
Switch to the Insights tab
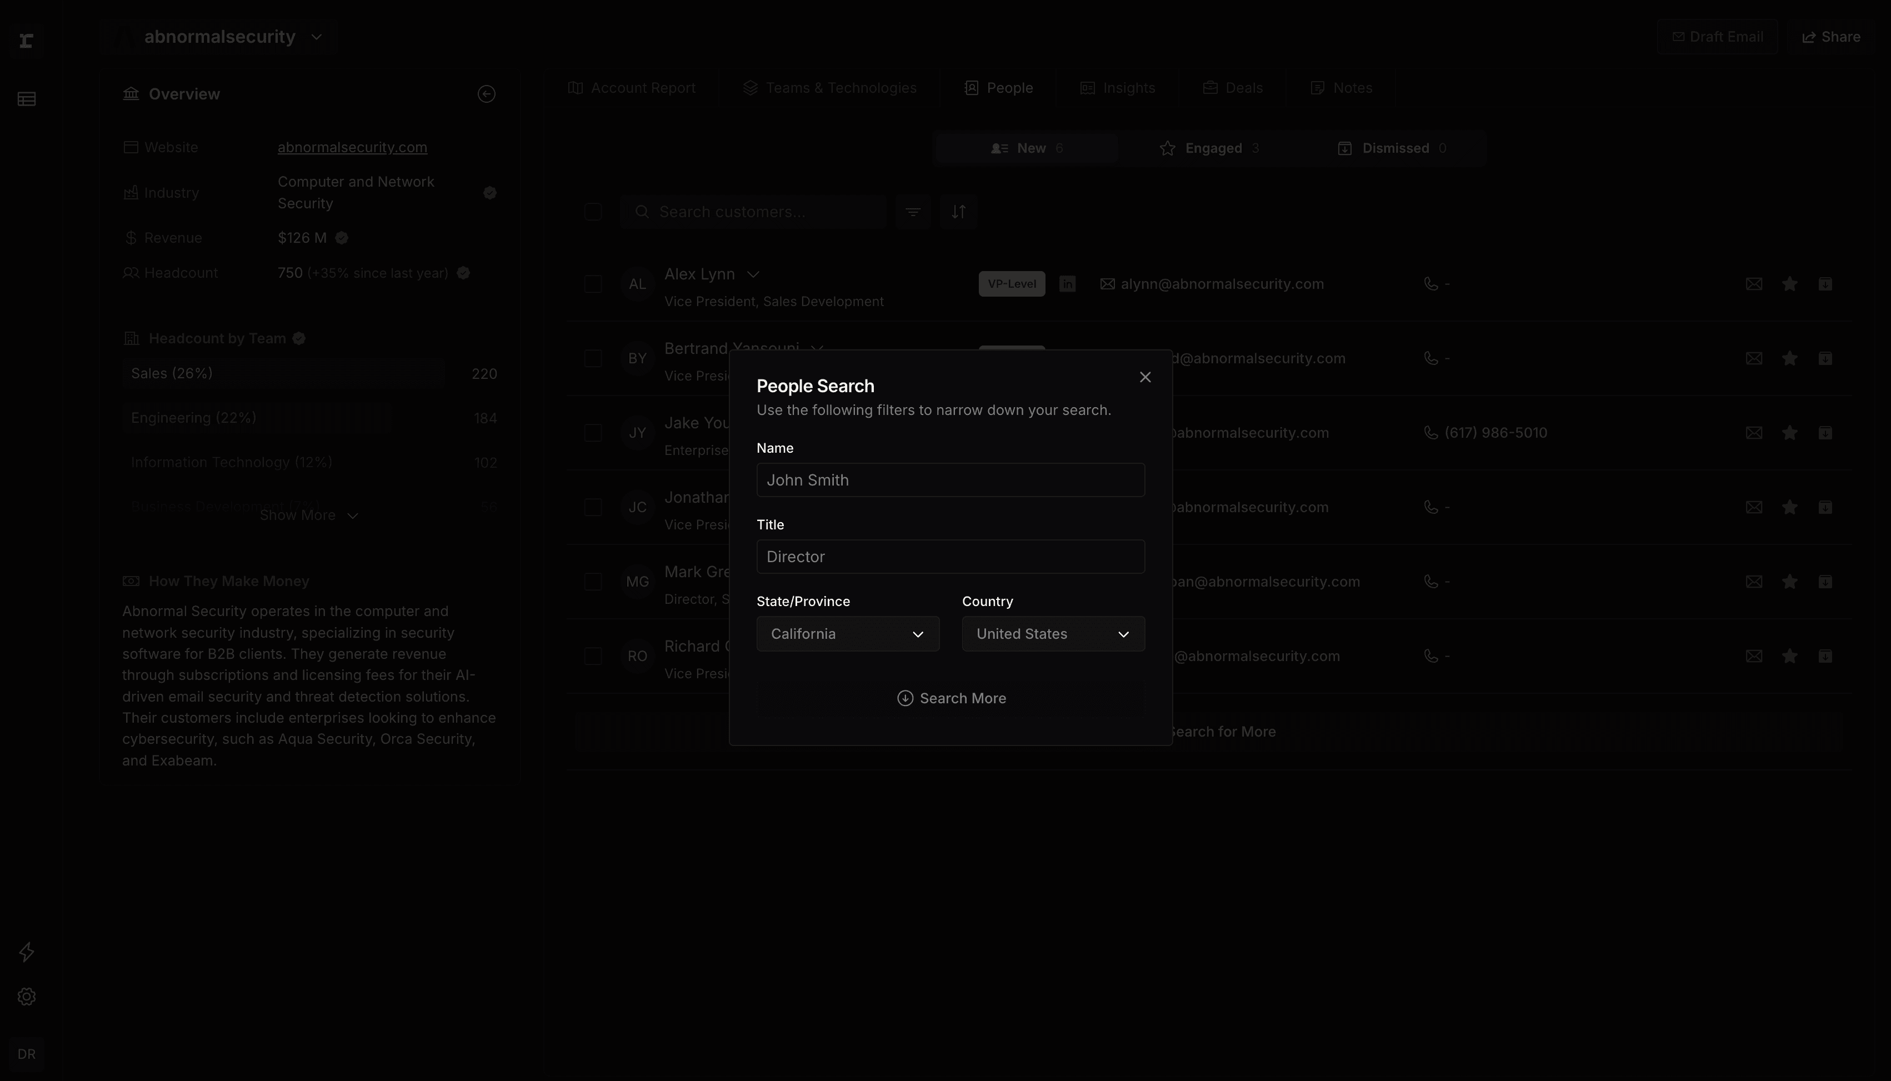pyautogui.click(x=1117, y=88)
